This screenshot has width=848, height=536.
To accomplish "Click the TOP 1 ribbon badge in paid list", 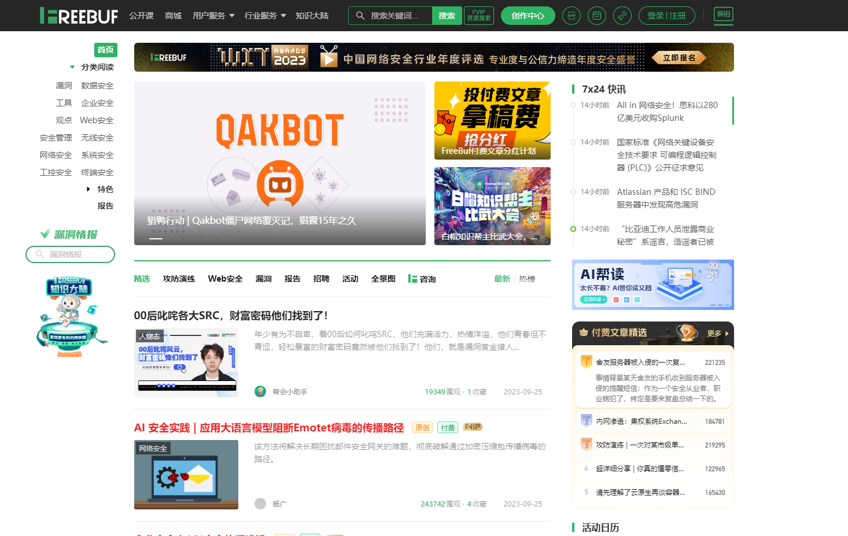I will click(x=587, y=361).
